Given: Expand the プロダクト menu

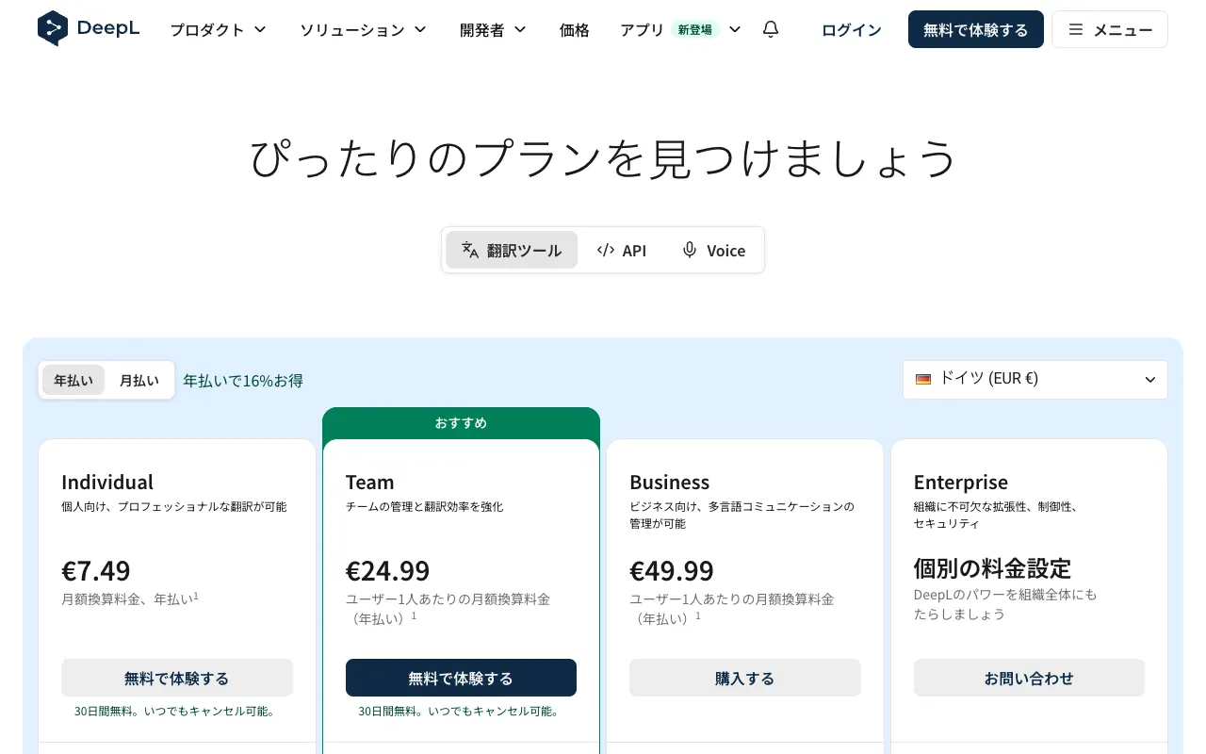Looking at the screenshot, I should [x=218, y=29].
